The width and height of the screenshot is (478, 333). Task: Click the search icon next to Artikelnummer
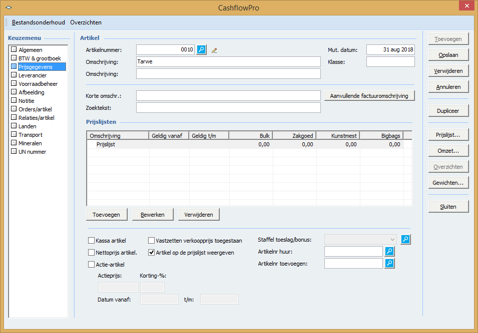(x=202, y=49)
